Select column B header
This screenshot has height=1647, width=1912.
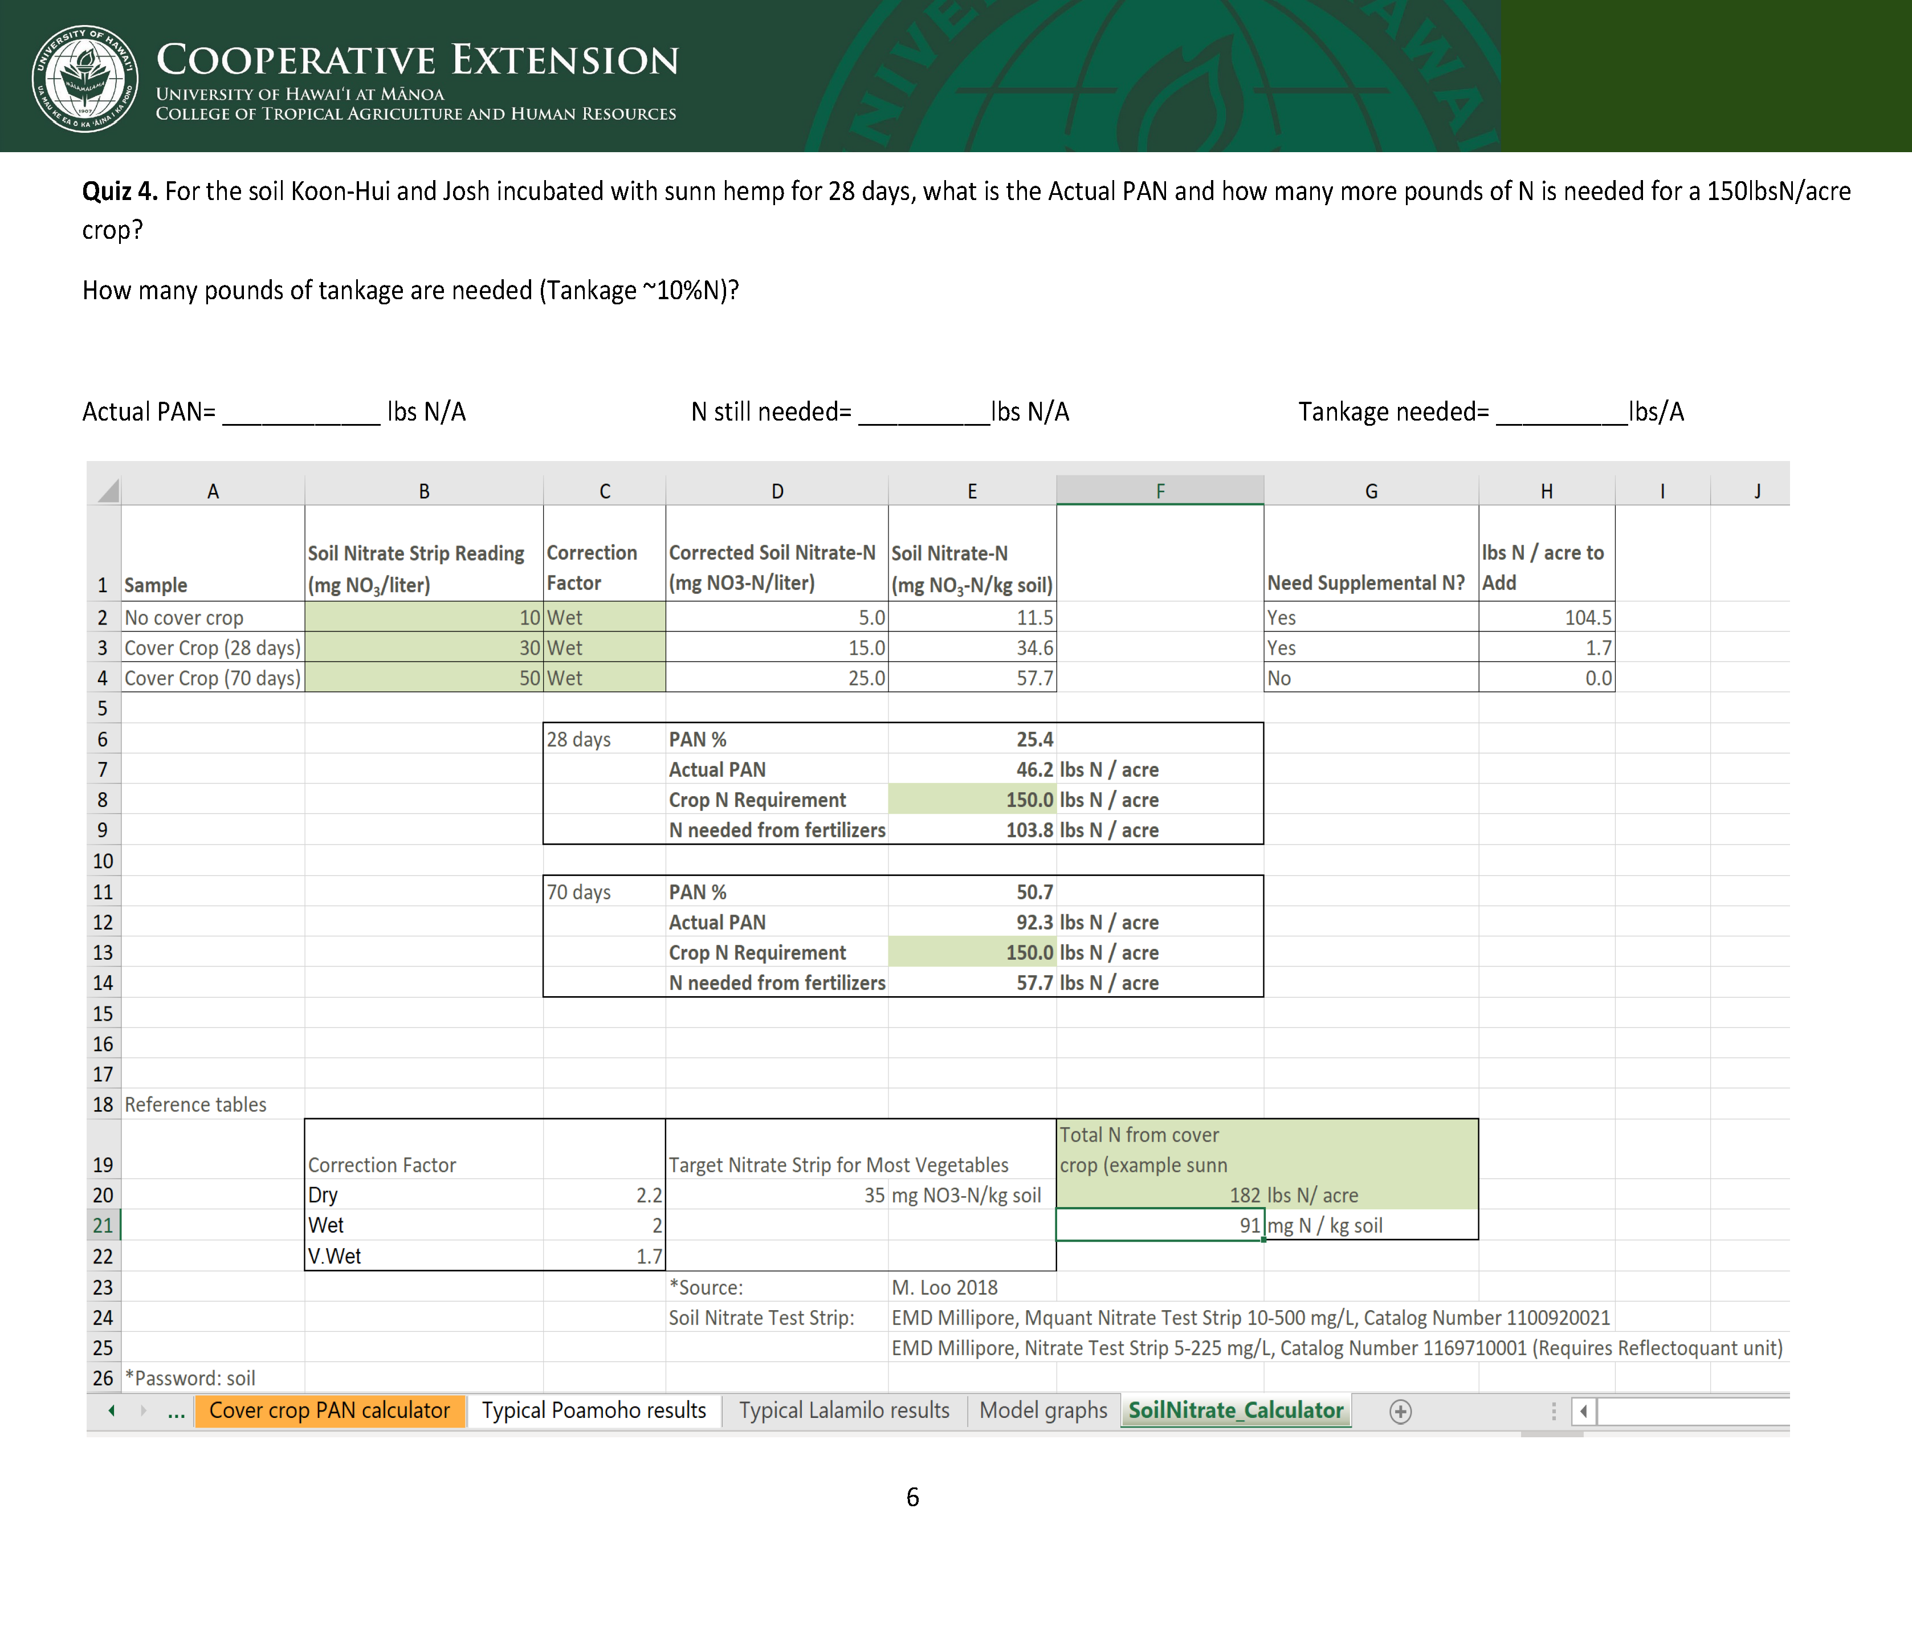423,491
